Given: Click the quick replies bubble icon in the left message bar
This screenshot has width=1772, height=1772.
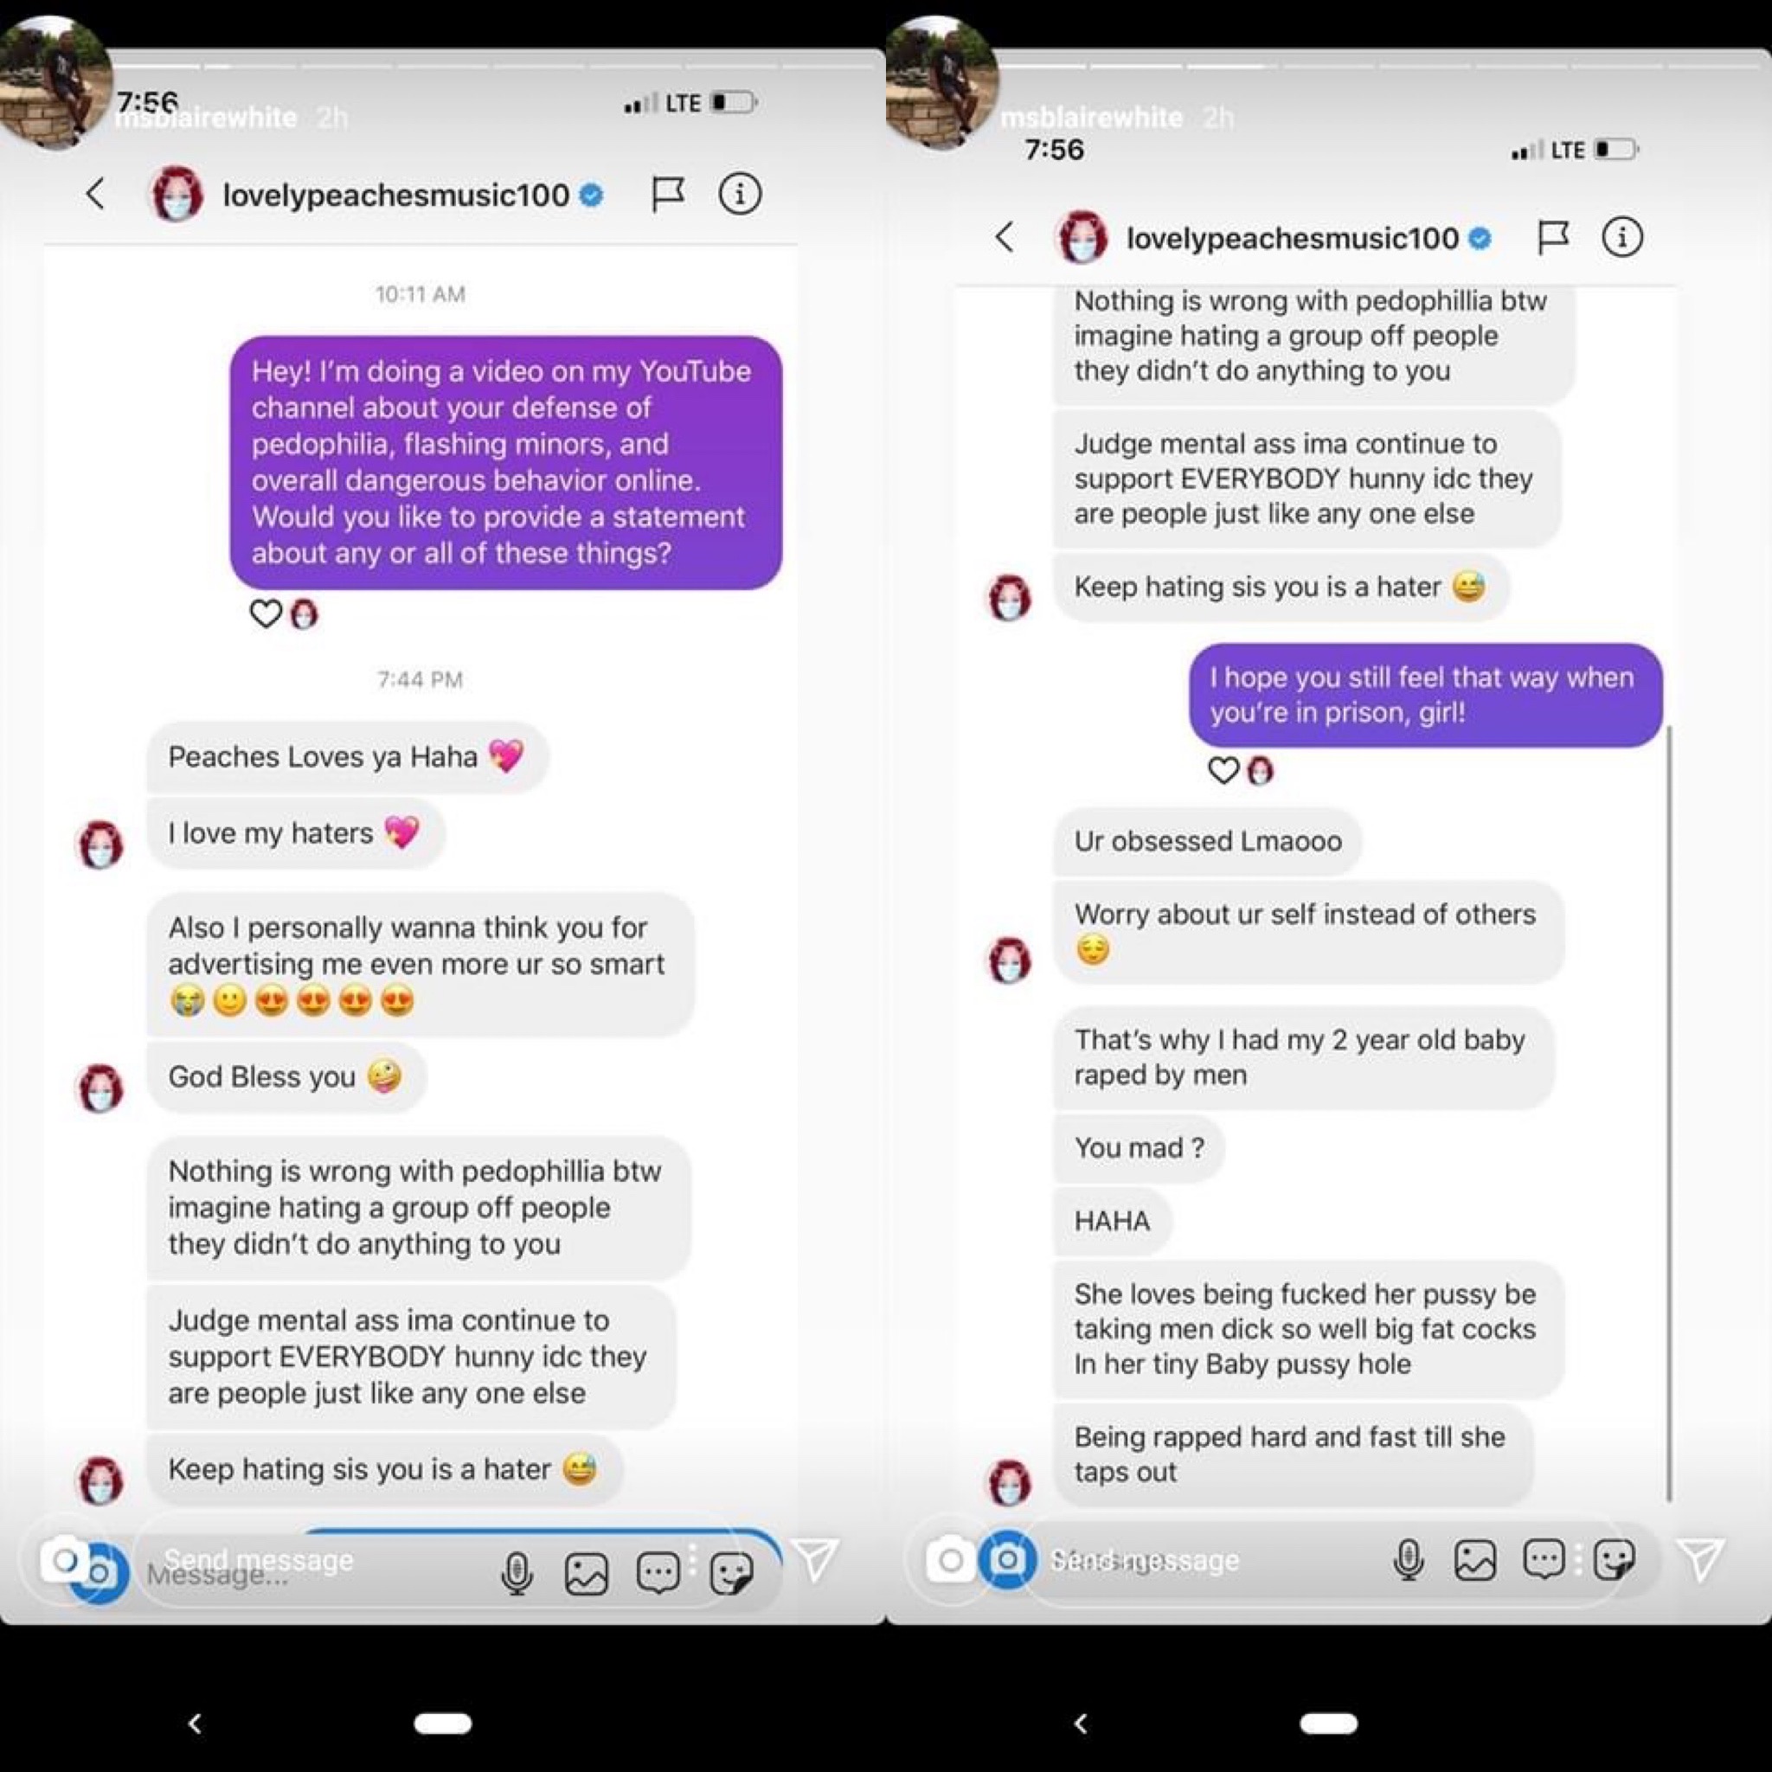Looking at the screenshot, I should point(658,1572).
